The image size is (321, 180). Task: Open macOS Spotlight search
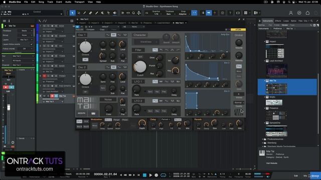289,2
